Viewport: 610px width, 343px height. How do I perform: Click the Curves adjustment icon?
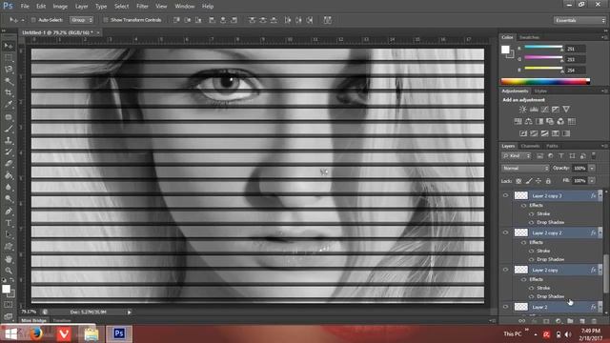click(544, 110)
